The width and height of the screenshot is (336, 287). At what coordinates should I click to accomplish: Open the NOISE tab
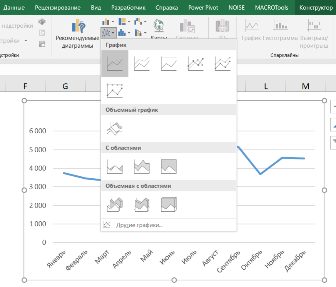tap(236, 7)
